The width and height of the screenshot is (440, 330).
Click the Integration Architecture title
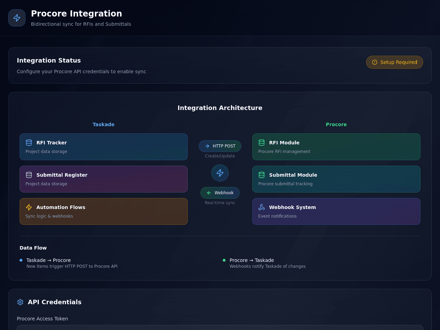[x=220, y=108]
